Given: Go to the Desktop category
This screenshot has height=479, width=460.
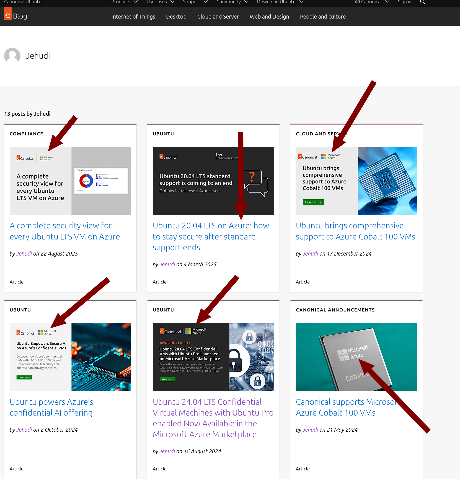Looking at the screenshot, I should pyautogui.click(x=176, y=17).
